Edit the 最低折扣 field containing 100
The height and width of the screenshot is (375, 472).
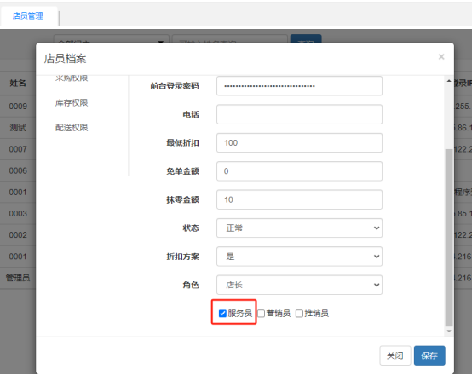click(x=299, y=143)
